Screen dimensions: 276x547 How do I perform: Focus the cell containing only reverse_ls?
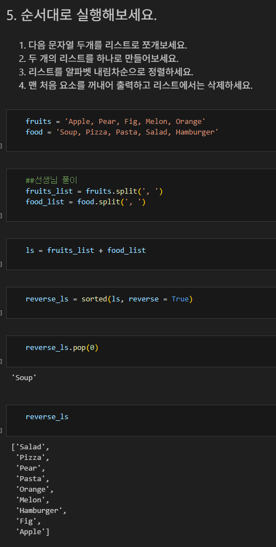pos(141,420)
